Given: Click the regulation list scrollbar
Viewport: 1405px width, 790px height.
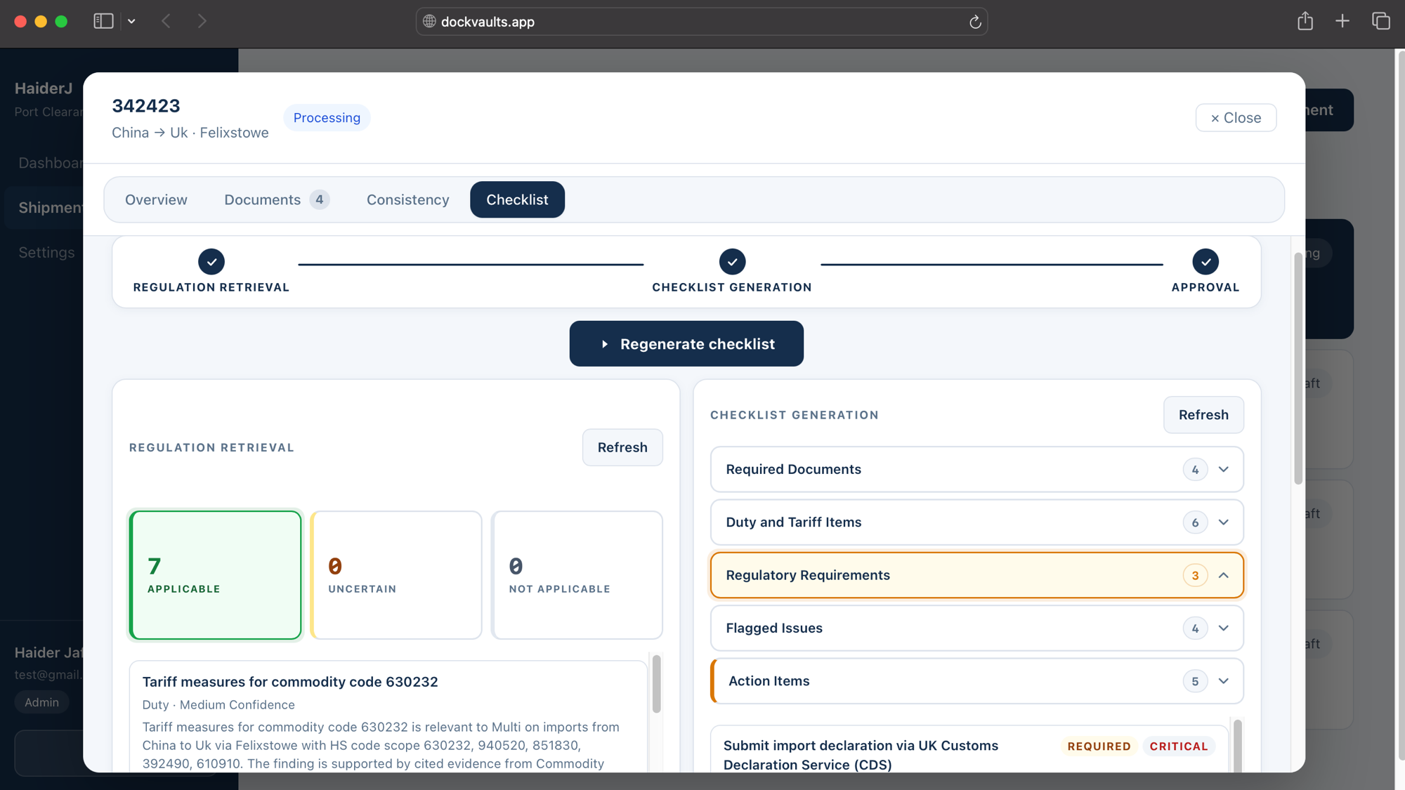Looking at the screenshot, I should coord(656,685).
